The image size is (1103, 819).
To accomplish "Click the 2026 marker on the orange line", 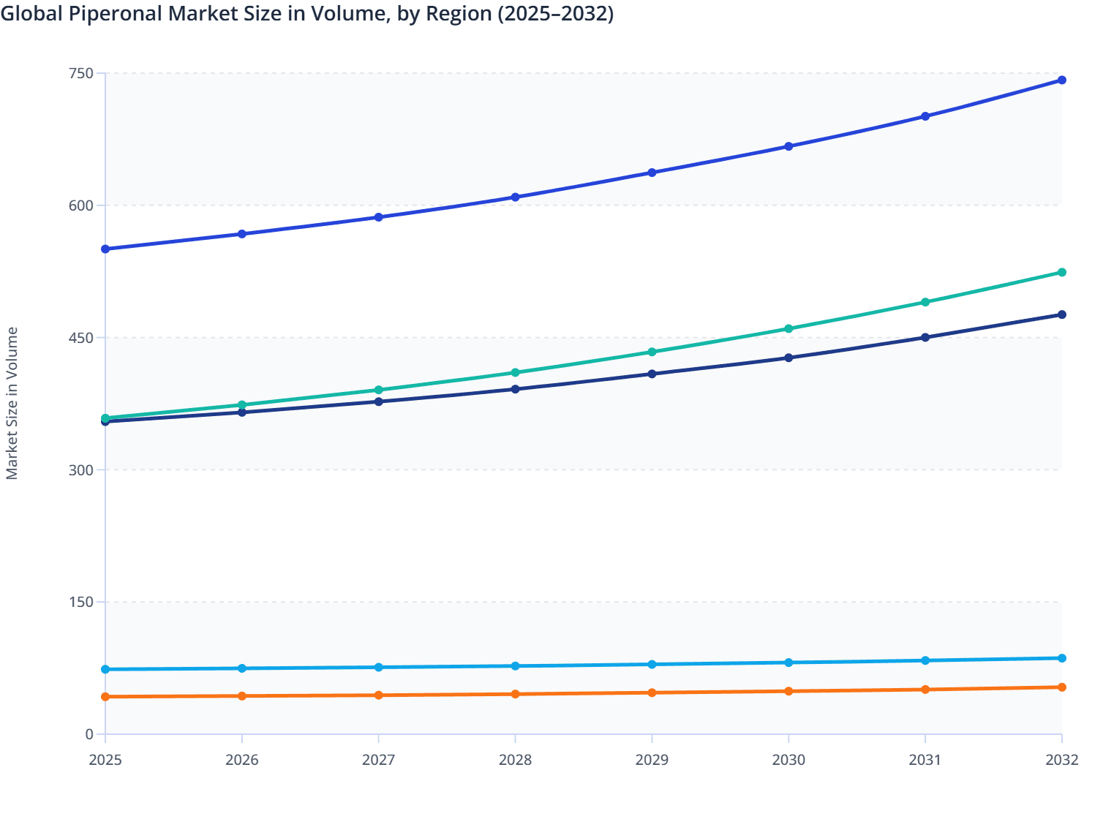I will 241,696.
